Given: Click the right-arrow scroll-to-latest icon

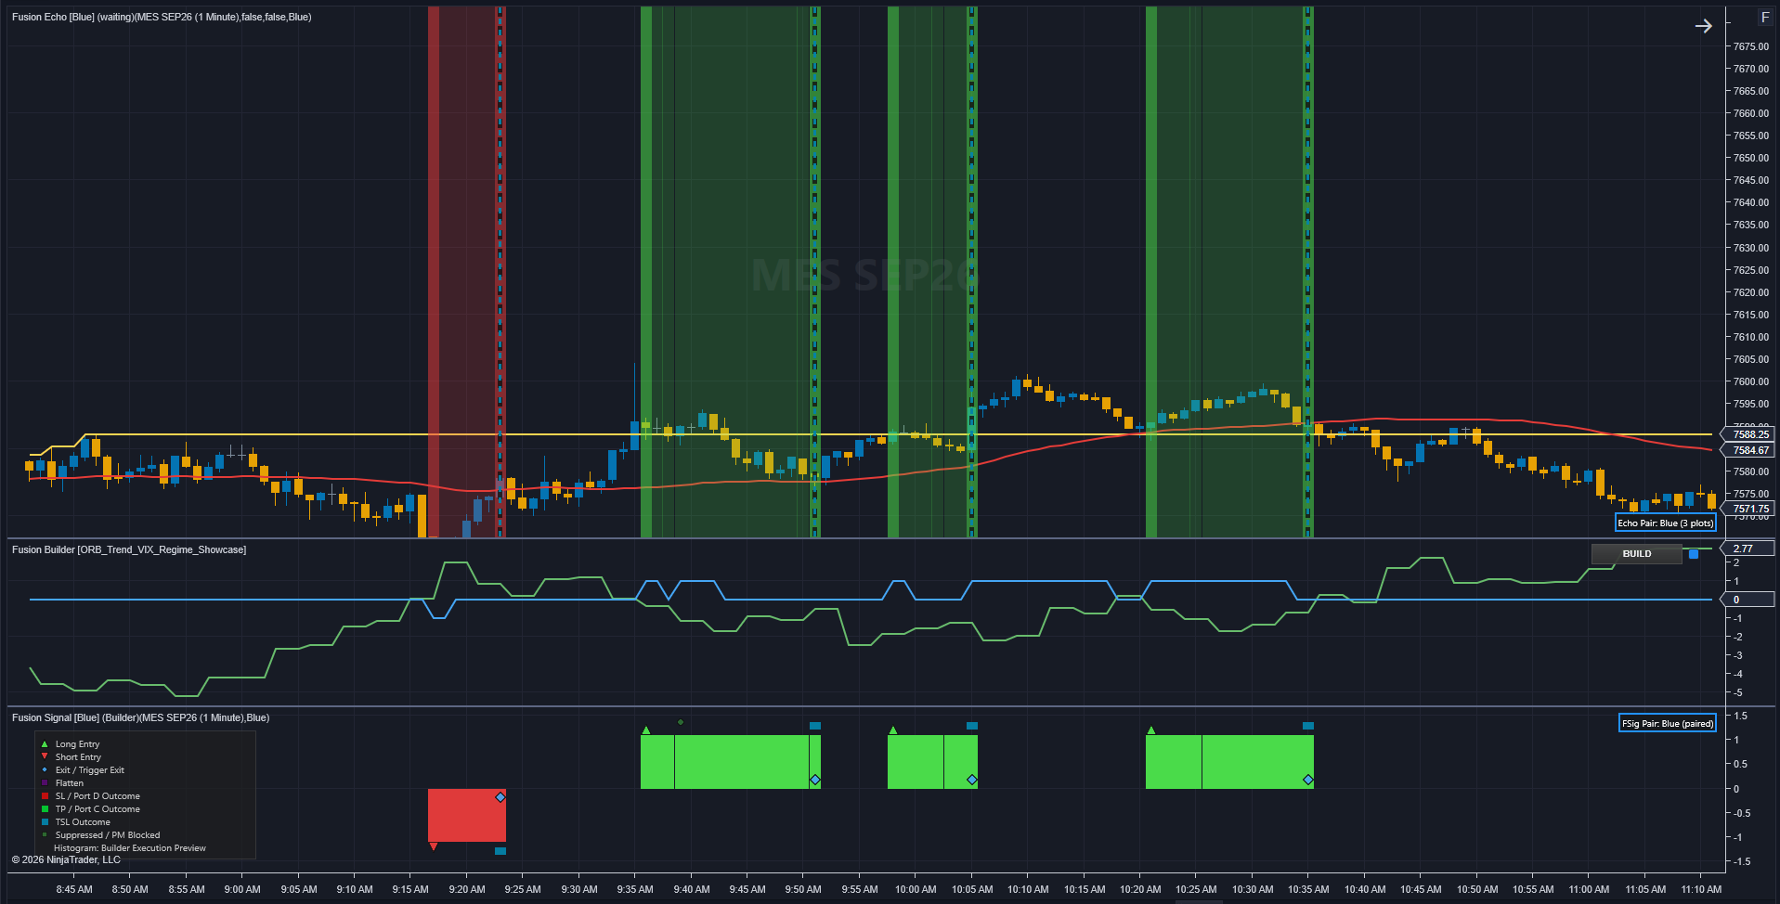Looking at the screenshot, I should point(1703,26).
